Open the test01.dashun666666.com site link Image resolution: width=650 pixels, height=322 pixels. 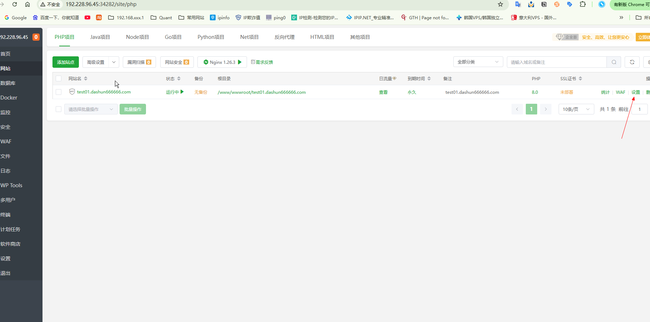(x=104, y=92)
